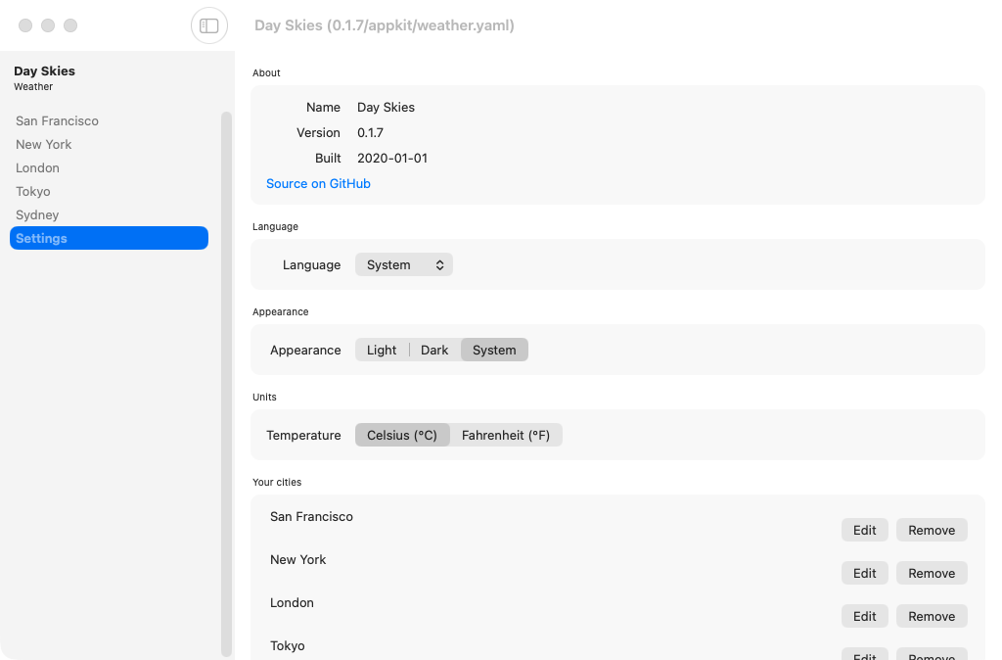1002x660 pixels.
Task: Remove the New York city
Action: point(932,573)
